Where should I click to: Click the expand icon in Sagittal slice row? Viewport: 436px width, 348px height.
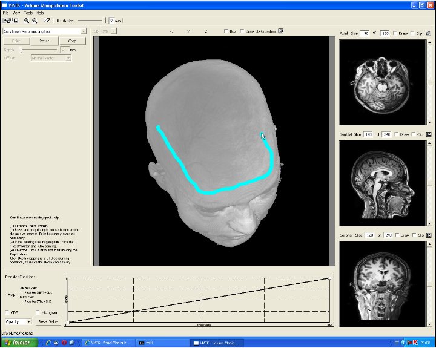[429, 134]
